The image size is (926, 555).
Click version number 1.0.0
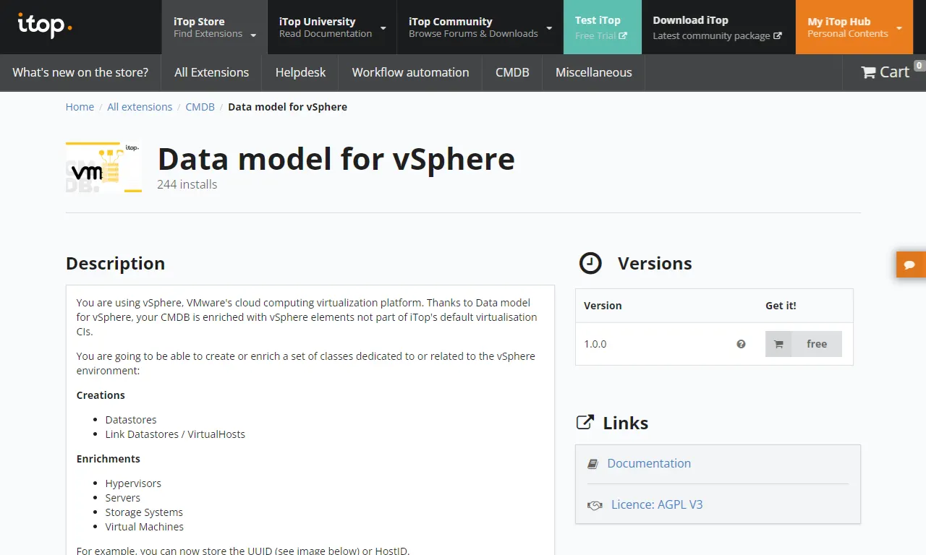(x=595, y=344)
